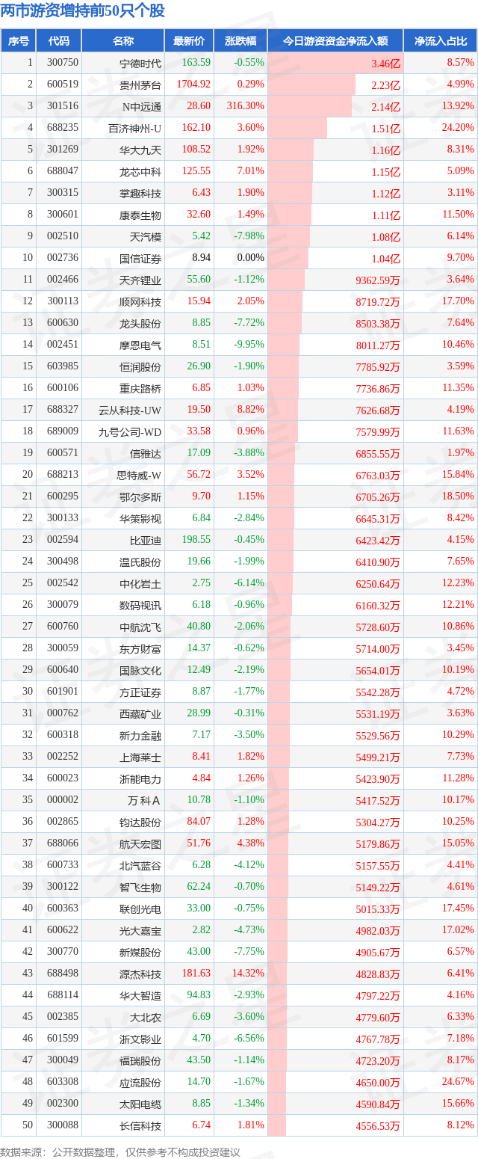Select 思特威-W stock name

coord(139,476)
